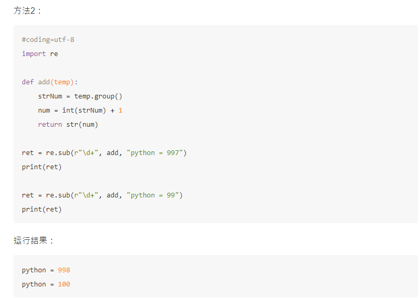This screenshot has height=298, width=420.
Task: Click the output value 998
Action: 64,270
